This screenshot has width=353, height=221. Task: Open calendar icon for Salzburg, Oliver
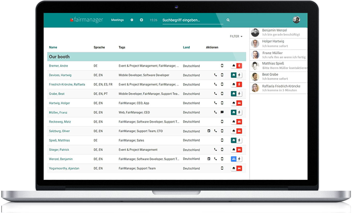coord(209,131)
